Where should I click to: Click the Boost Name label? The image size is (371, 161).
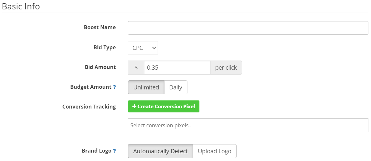[x=100, y=28]
